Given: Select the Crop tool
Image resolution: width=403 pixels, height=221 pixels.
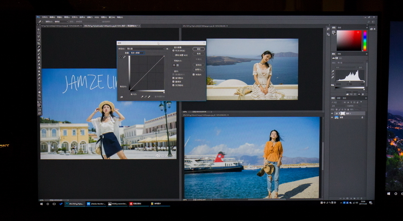Looking at the screenshot, I should click(39, 43).
